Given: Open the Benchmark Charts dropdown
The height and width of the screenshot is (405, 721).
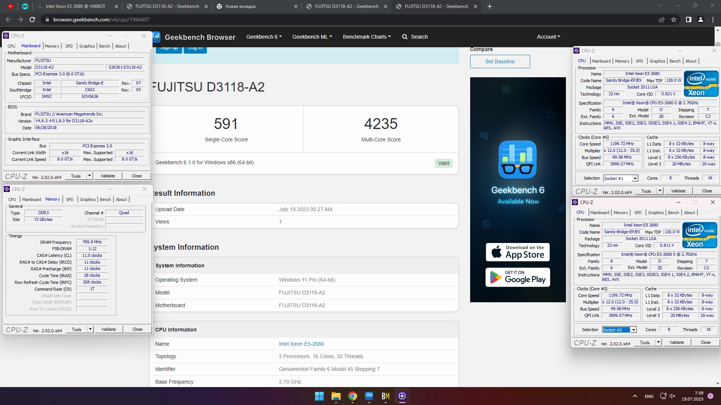Looking at the screenshot, I should [367, 37].
